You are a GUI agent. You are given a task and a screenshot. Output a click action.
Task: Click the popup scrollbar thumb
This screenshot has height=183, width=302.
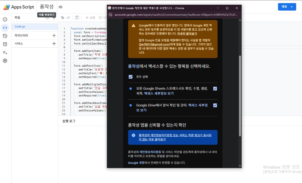240,96
